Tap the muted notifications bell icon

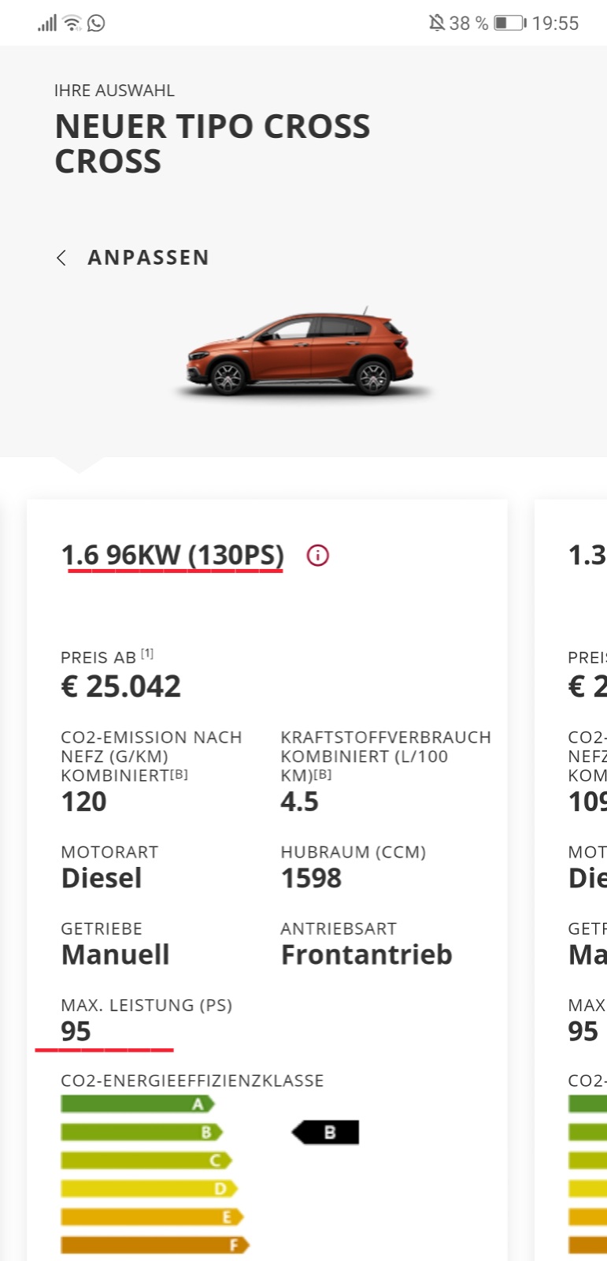(436, 23)
